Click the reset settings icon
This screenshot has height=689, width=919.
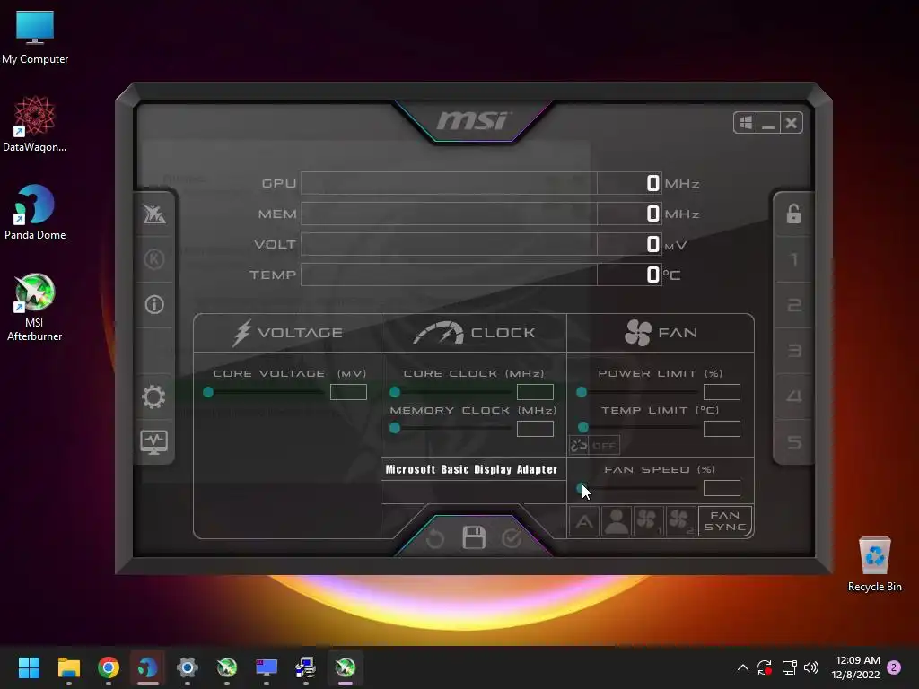(x=435, y=538)
